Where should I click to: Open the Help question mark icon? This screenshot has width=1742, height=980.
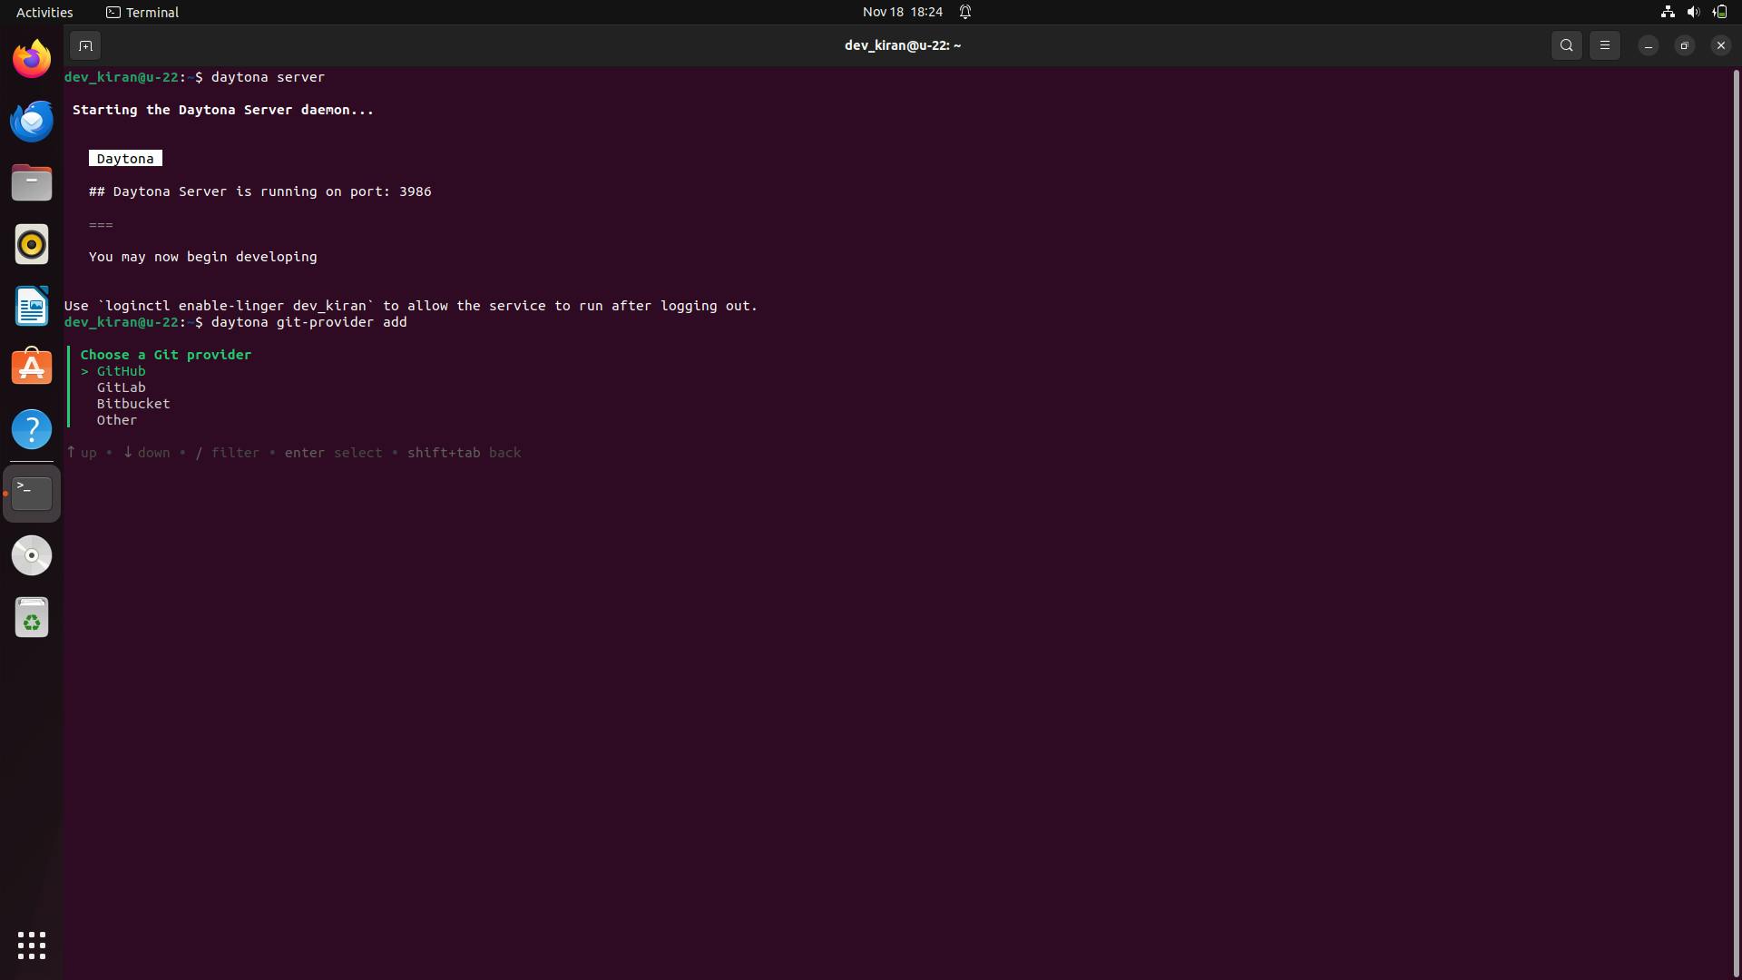[x=32, y=429]
